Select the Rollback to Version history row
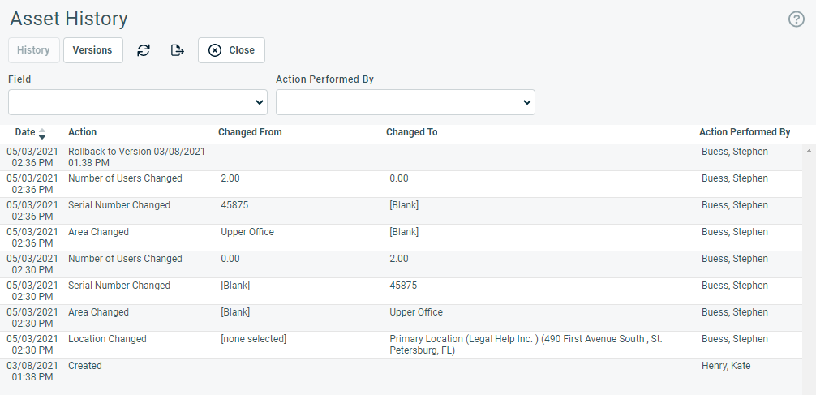This screenshot has width=816, height=395. coord(401,157)
